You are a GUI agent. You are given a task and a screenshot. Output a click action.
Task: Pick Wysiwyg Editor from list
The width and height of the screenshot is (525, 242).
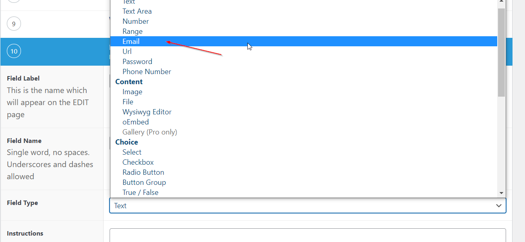tap(147, 112)
